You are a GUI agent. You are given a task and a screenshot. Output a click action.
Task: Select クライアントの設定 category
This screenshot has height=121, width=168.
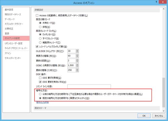click(x=16, y=38)
